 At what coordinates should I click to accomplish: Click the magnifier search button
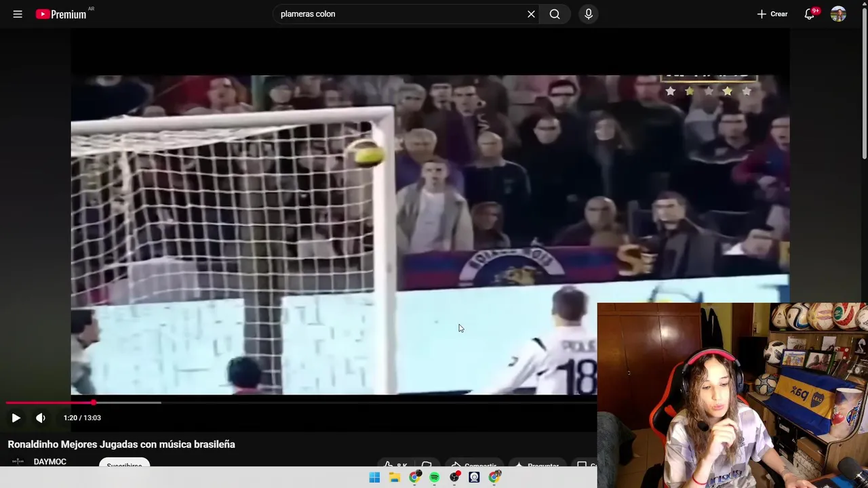click(x=555, y=14)
